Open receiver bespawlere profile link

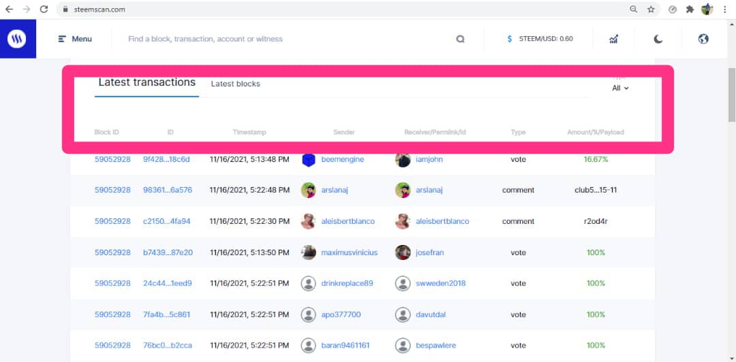click(435, 345)
